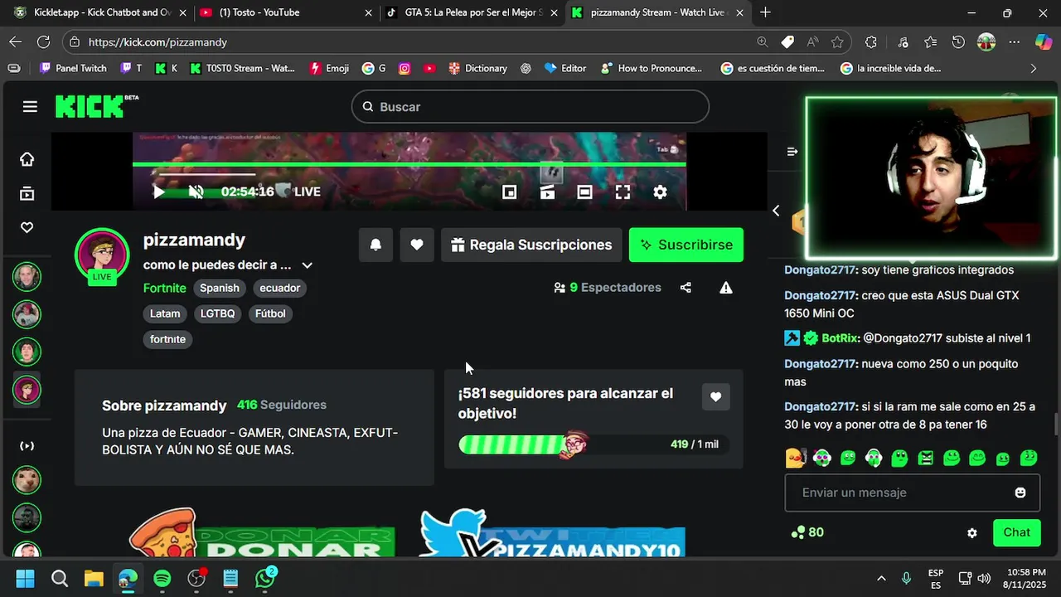Select the ecuador tag
Viewport: 1061px width, 597px height.
tap(279, 288)
